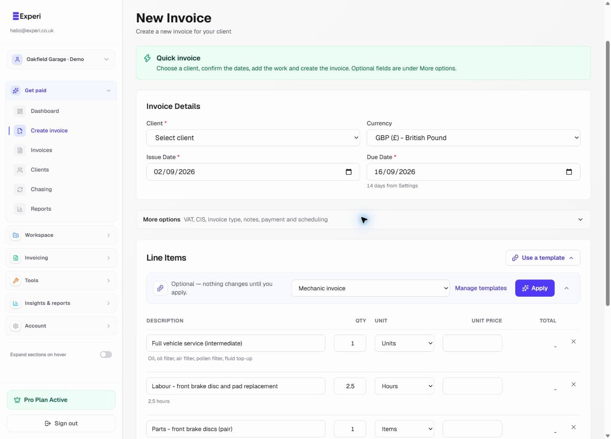The width and height of the screenshot is (611, 439).
Task: Click the page vertical scrollbar
Action: pyautogui.click(x=608, y=174)
